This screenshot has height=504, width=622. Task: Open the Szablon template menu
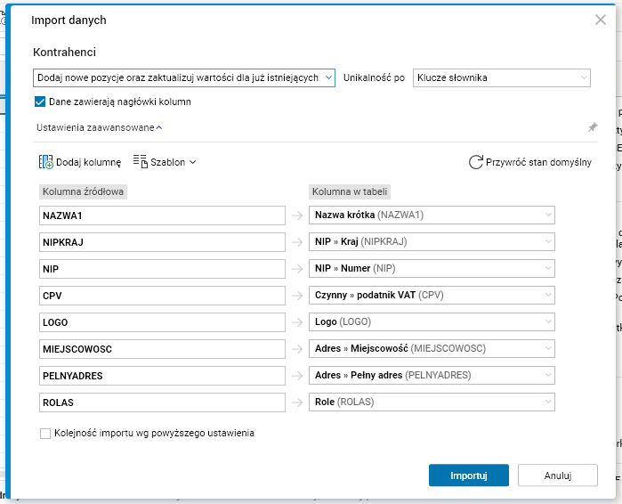tap(165, 162)
